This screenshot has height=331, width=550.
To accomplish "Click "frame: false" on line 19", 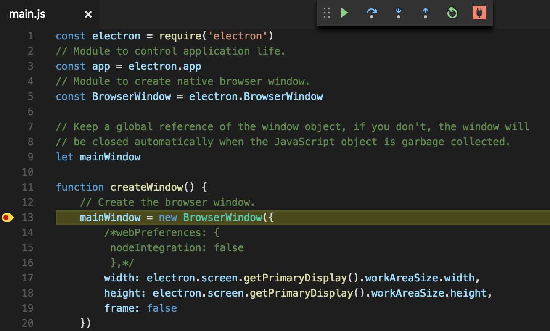I will (140, 308).
